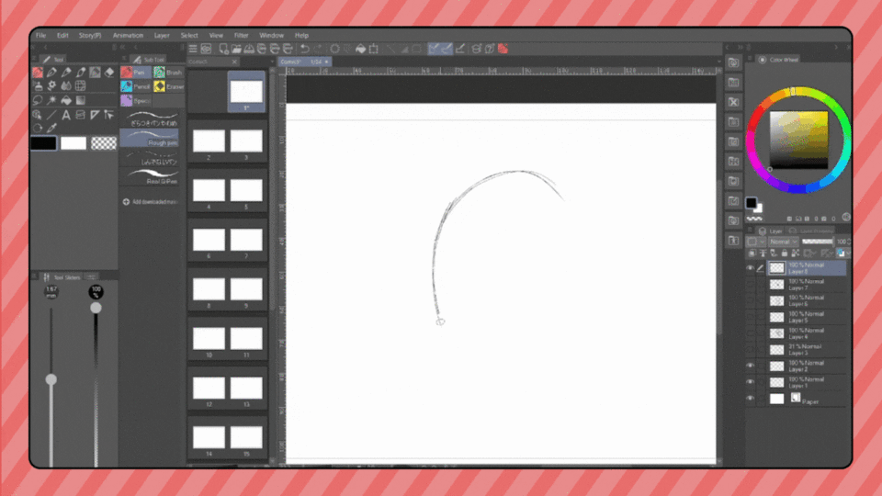Toggle visibility of Layer 1
The height and width of the screenshot is (496, 882).
pyautogui.click(x=750, y=382)
